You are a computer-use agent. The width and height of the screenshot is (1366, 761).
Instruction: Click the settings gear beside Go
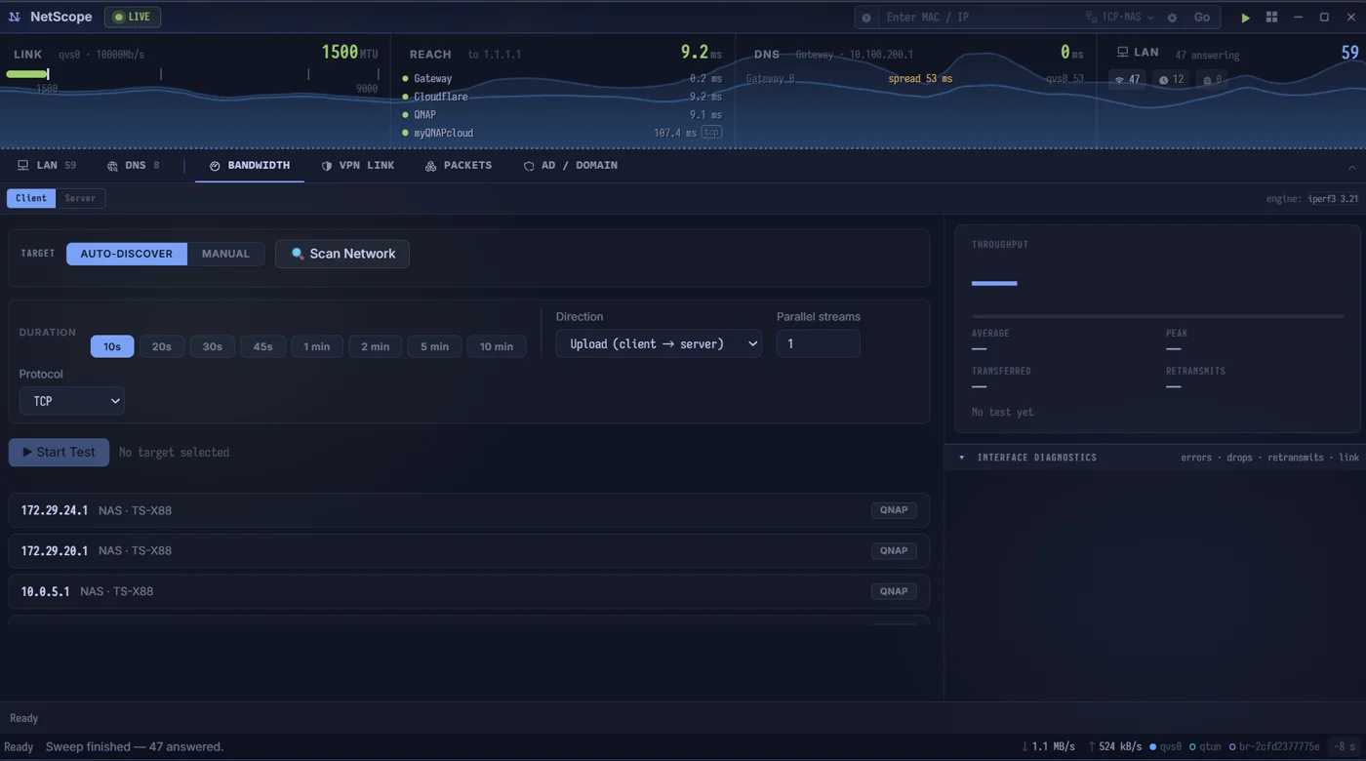(1172, 18)
